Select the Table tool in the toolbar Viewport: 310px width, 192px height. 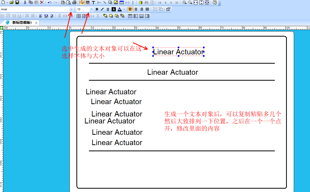click(122, 3)
